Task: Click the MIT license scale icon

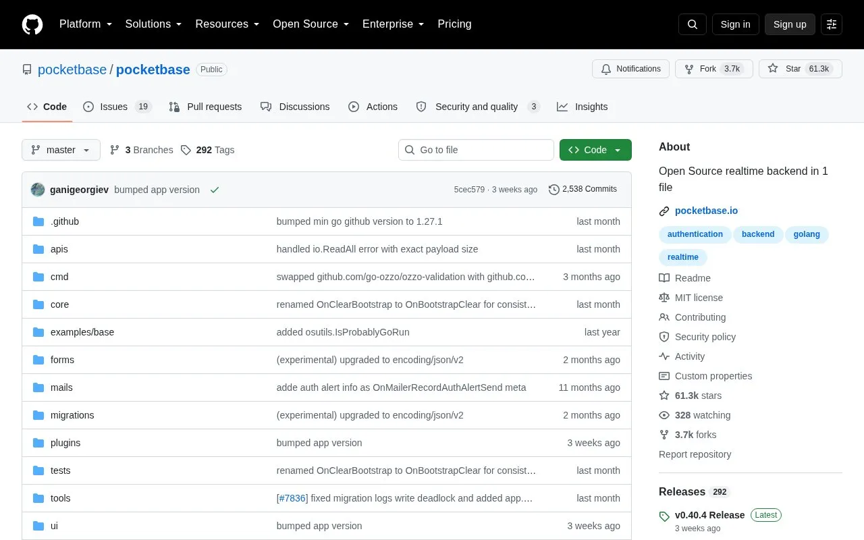Action: (x=664, y=298)
